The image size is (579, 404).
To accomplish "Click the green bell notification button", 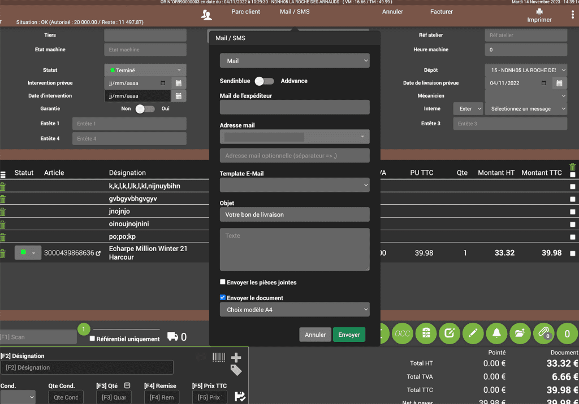I will 496,333.
